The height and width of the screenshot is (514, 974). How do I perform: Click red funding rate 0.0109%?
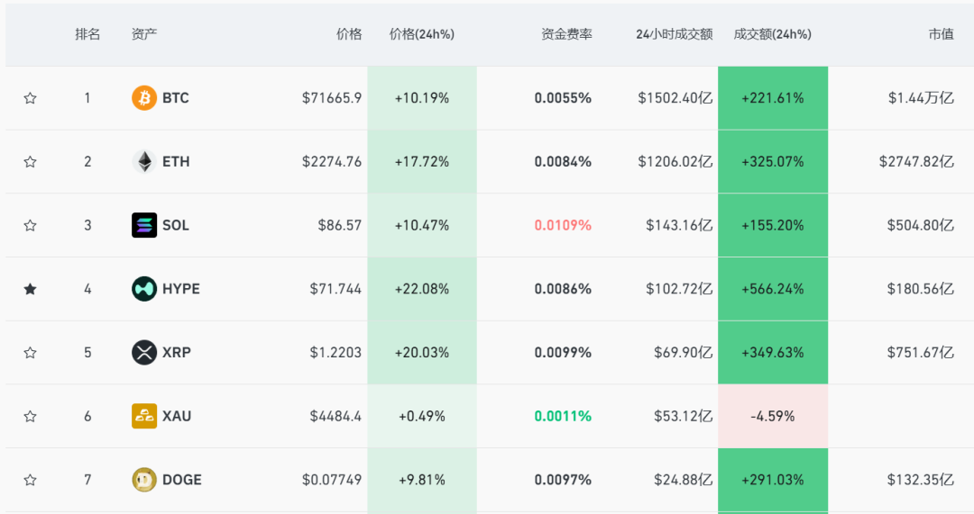click(x=563, y=225)
